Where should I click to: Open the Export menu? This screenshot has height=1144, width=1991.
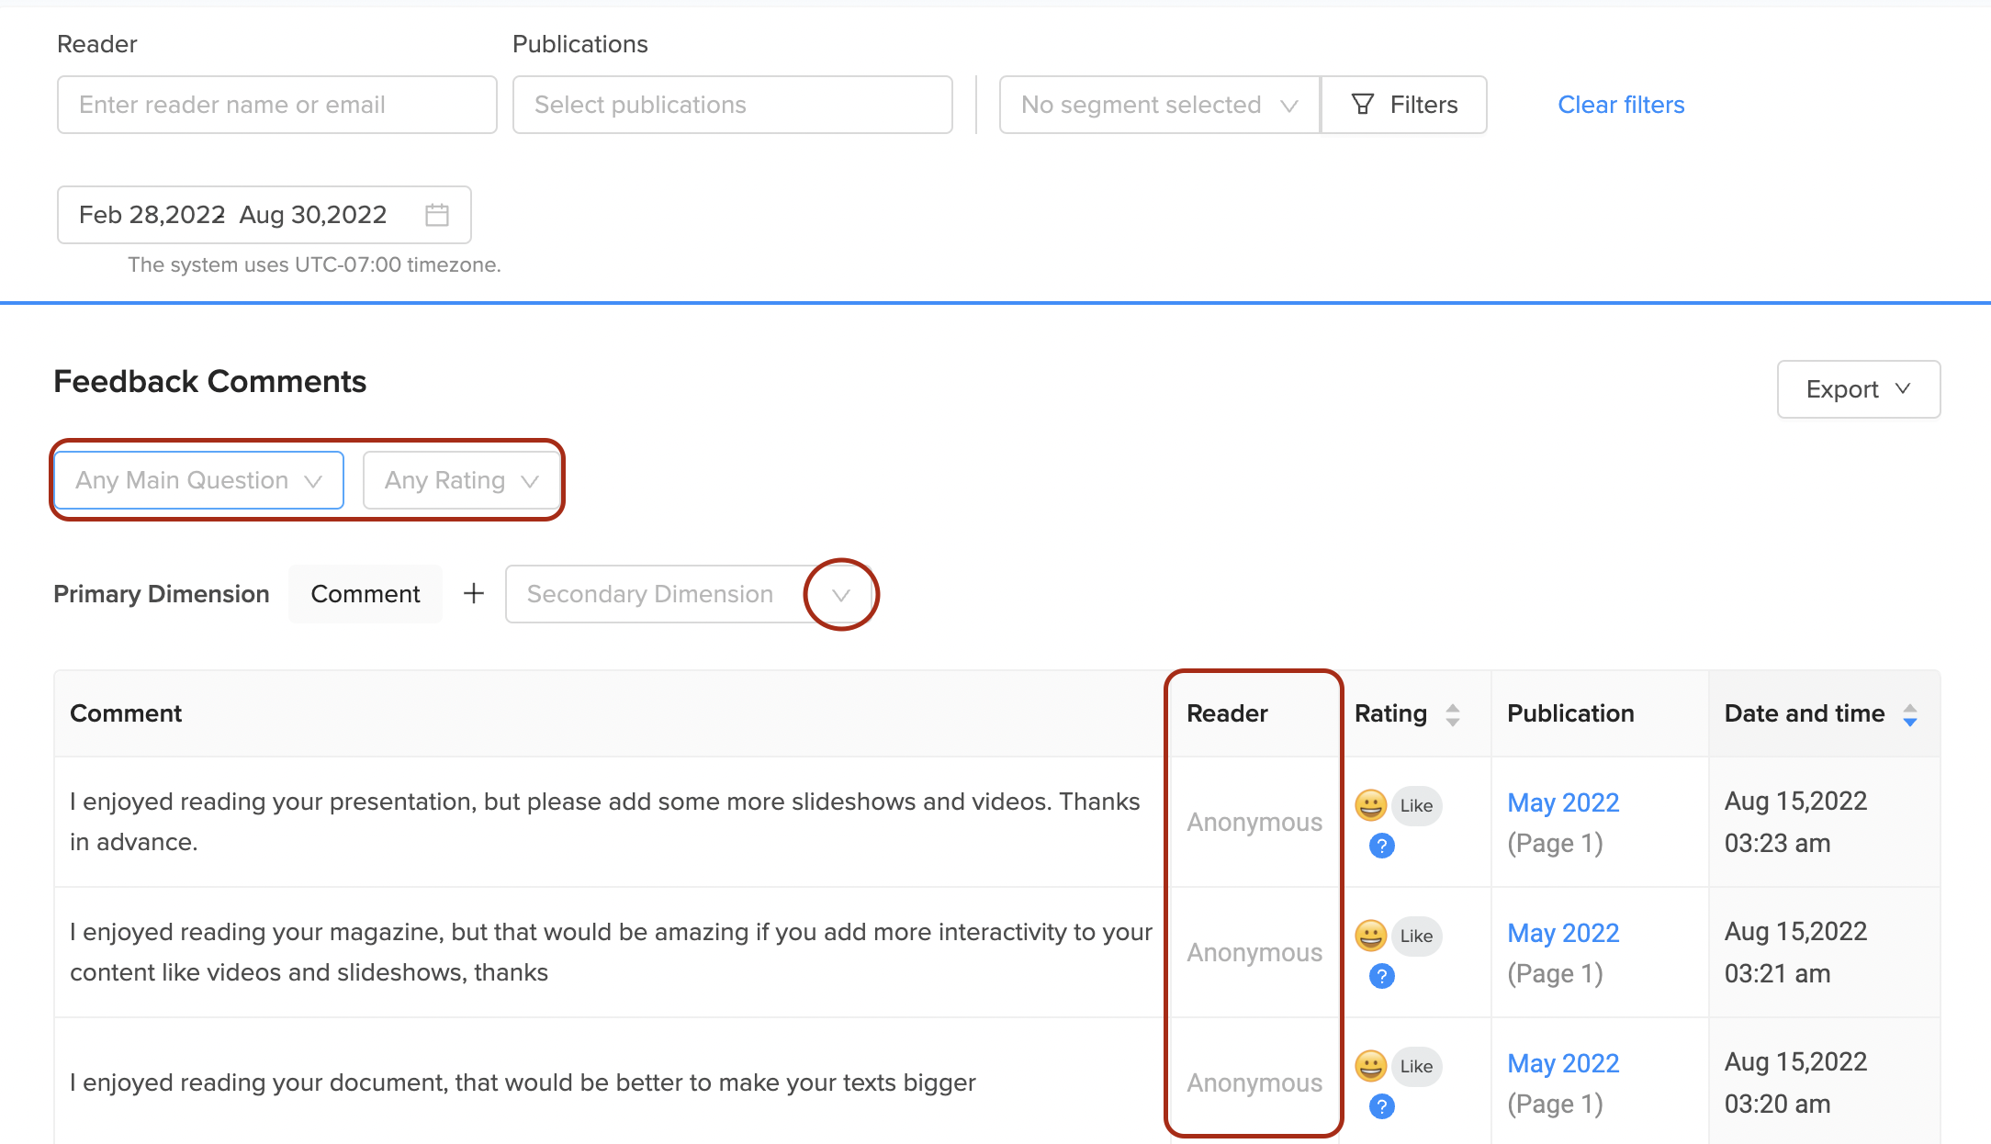(1858, 389)
